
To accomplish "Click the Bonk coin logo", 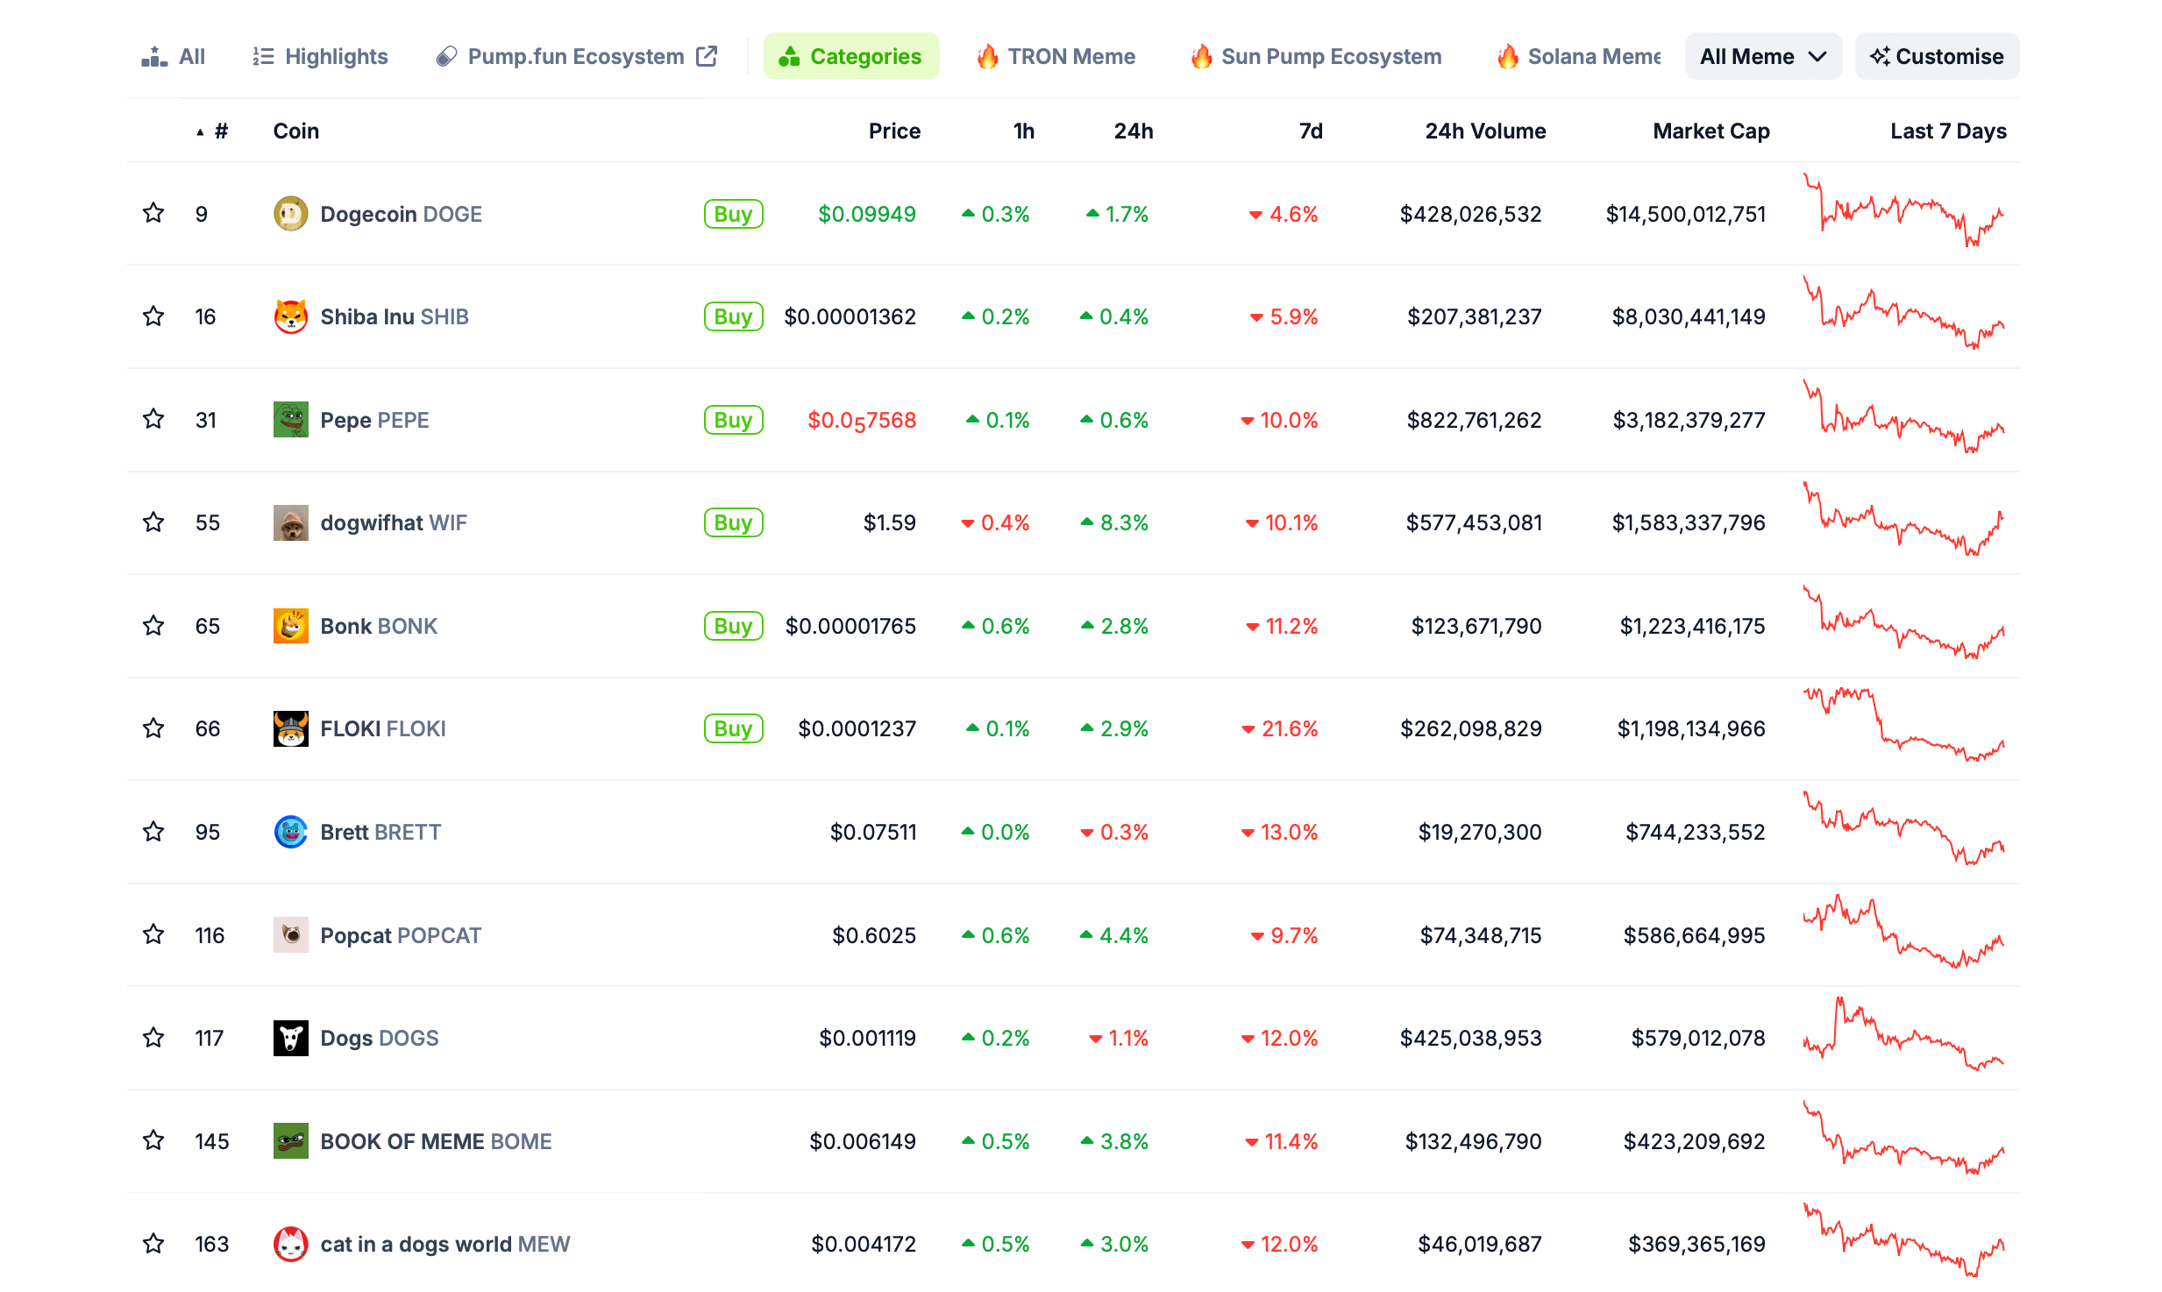I will pos(290,626).
